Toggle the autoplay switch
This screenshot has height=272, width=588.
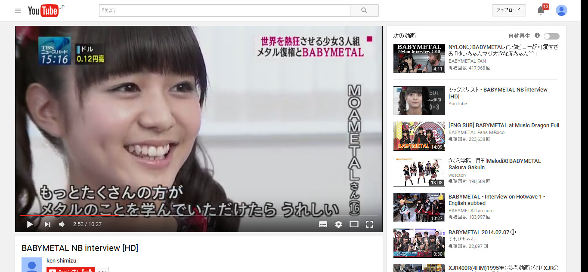[x=551, y=36]
